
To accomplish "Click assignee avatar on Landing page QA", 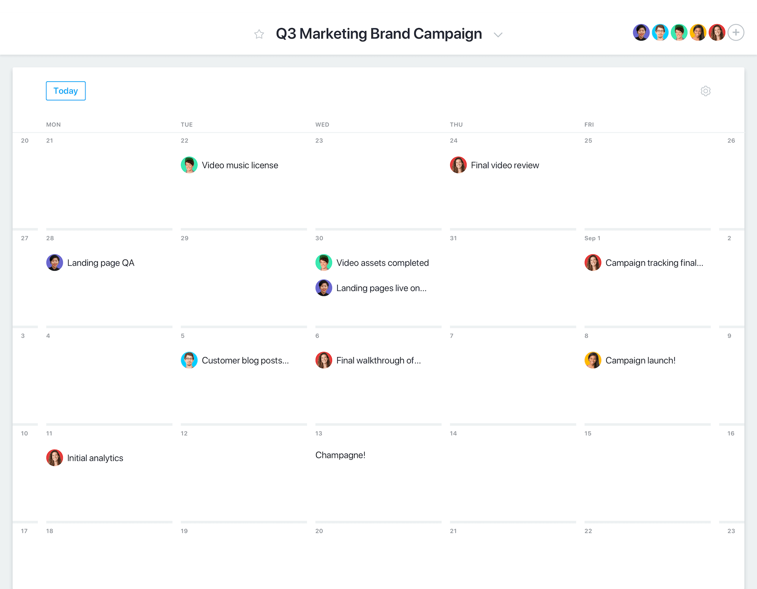I will (54, 262).
